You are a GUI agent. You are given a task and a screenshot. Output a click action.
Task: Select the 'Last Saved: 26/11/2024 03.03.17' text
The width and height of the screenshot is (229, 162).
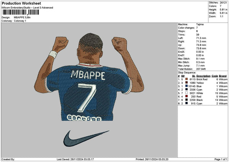point(75,159)
